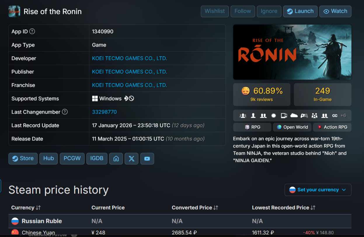Click the App ID value 1340990
This screenshot has height=237, width=364.
pos(103,31)
